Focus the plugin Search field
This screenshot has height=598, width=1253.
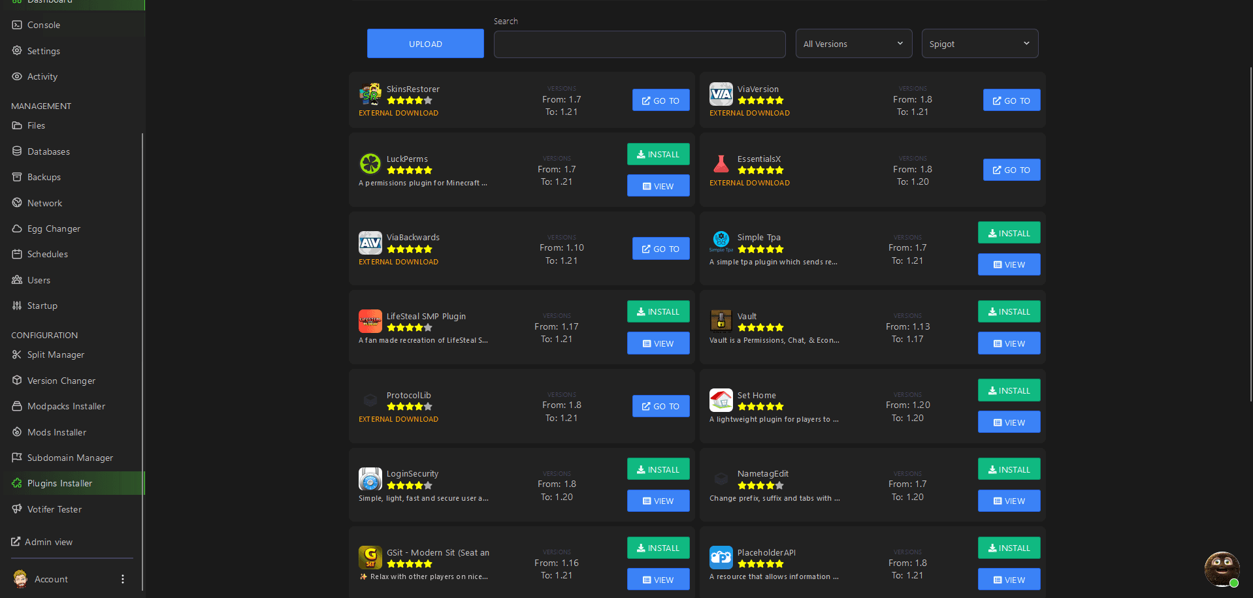pos(640,44)
